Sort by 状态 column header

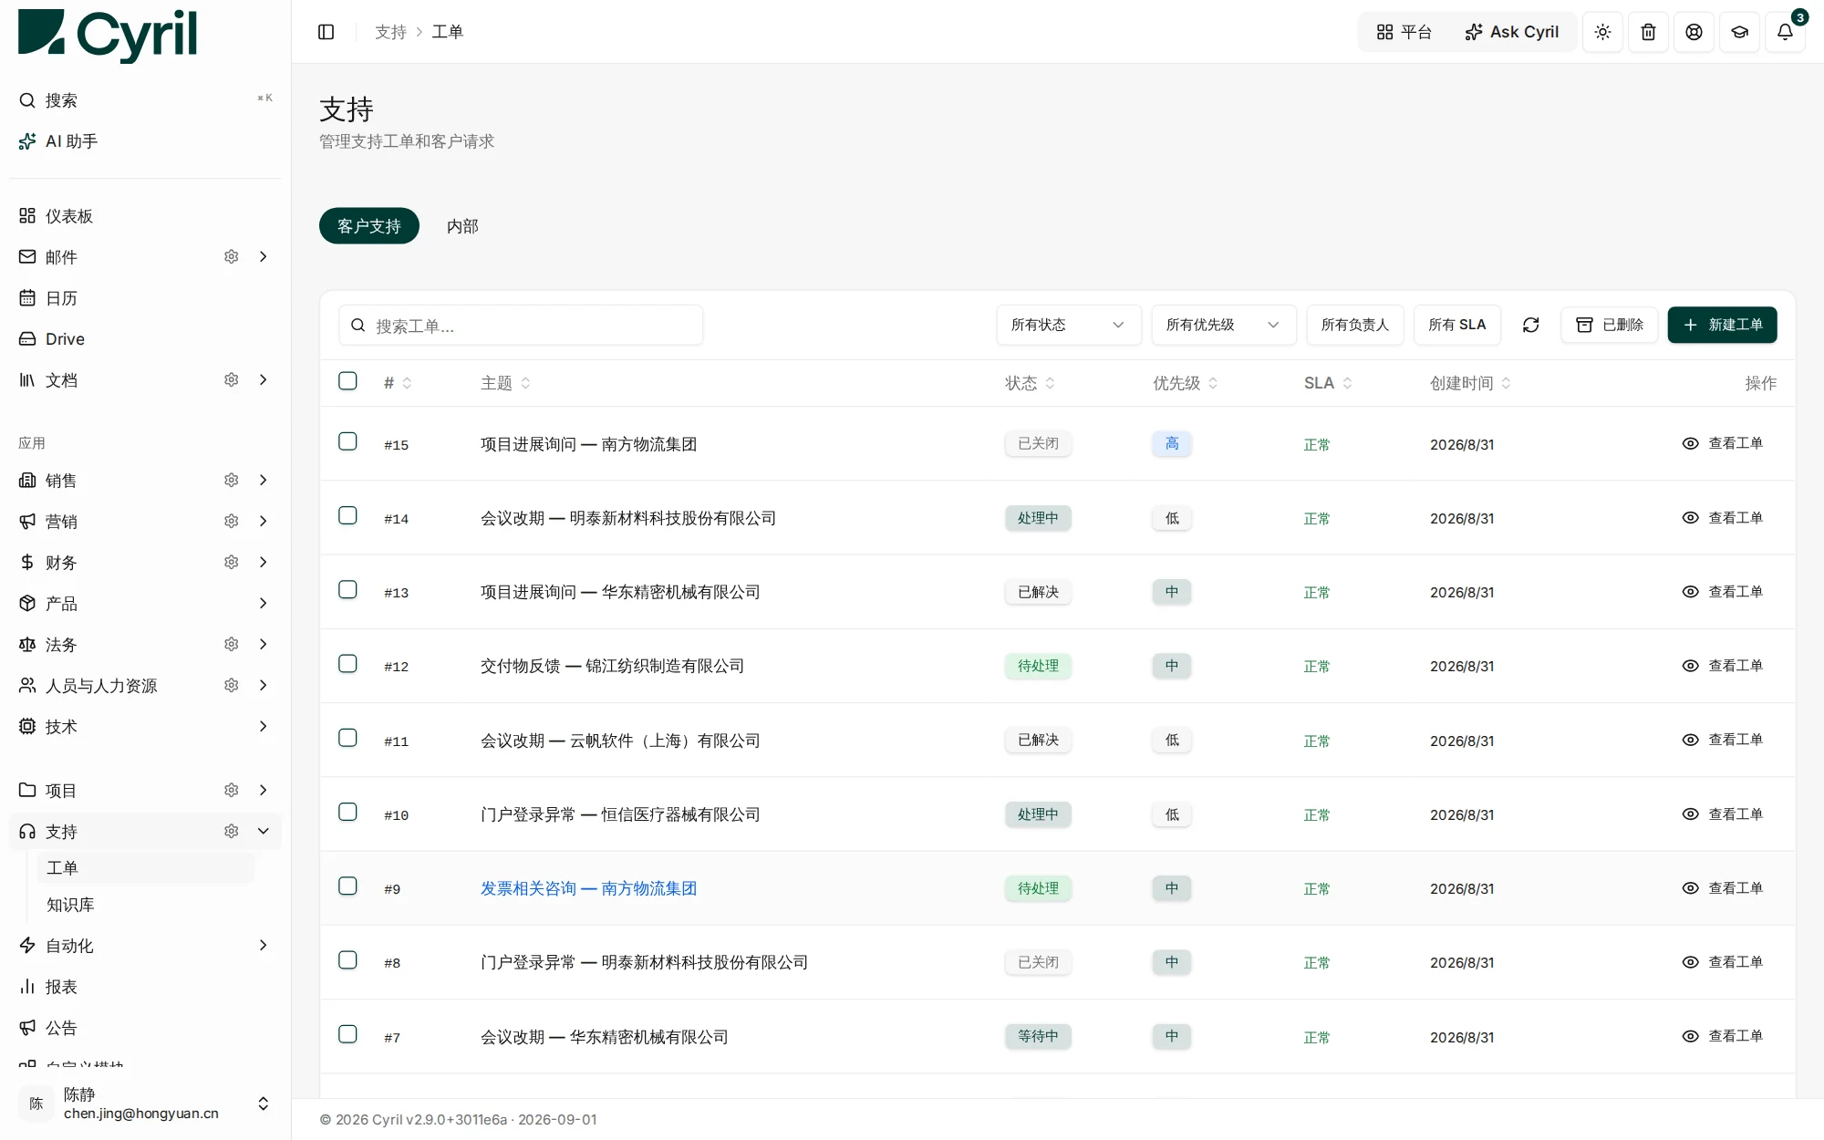tap(1030, 383)
